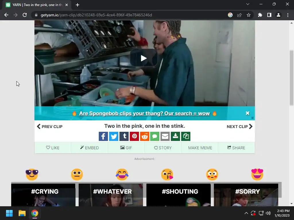Open the Chrome extensions menu
This screenshot has height=220, width=294.
[260, 15]
